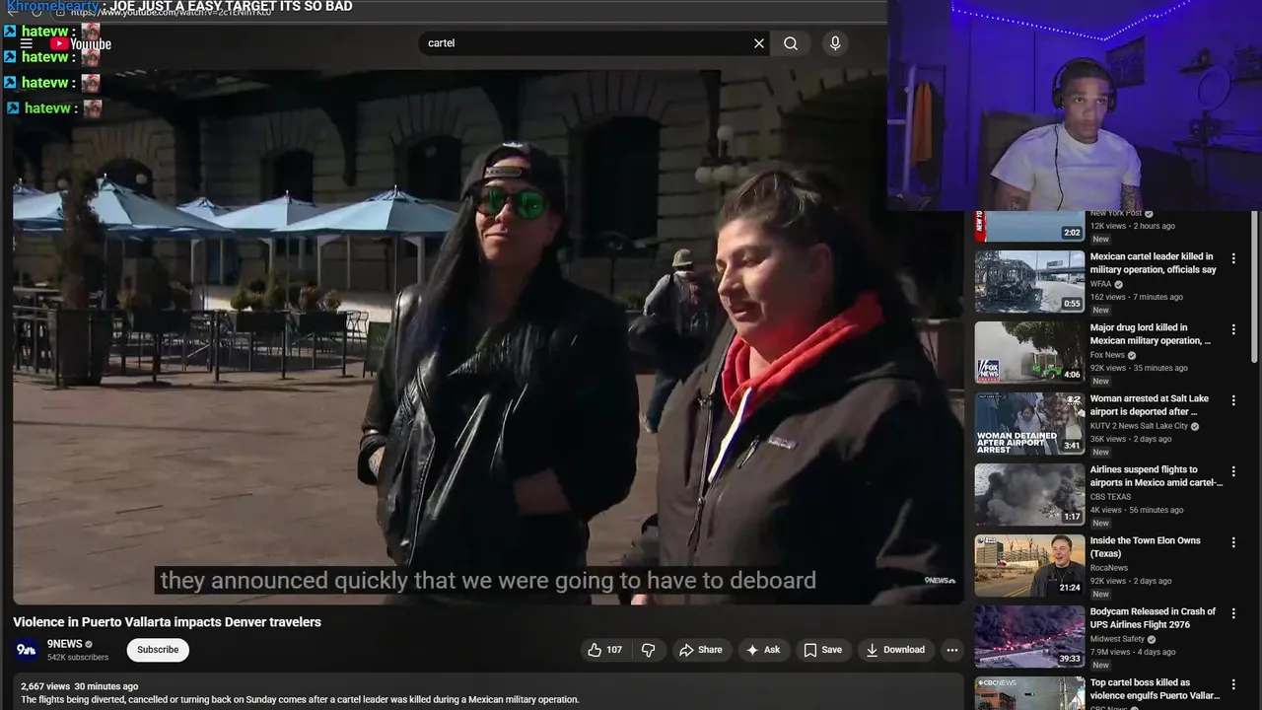Image resolution: width=1262 pixels, height=710 pixels.
Task: Open 'Airlines suspend flights to airports' title
Action: coord(1157,476)
